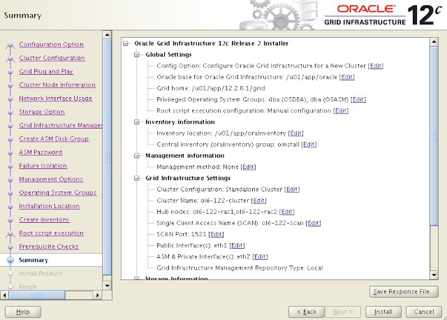447x320 pixels.
Task: Collapse the Global Settings section
Action: tap(137, 54)
